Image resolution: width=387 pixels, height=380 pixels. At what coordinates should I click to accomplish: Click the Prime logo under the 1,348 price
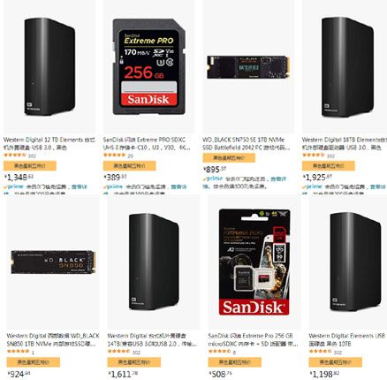point(13,186)
